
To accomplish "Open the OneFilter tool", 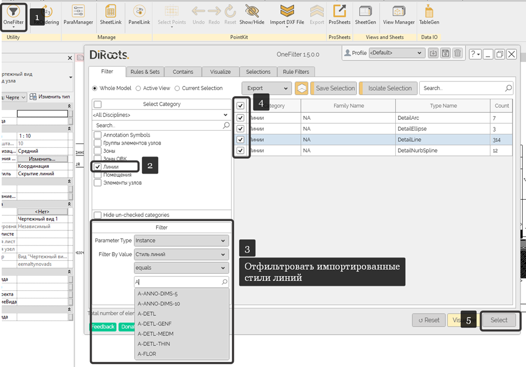I will tap(13, 16).
